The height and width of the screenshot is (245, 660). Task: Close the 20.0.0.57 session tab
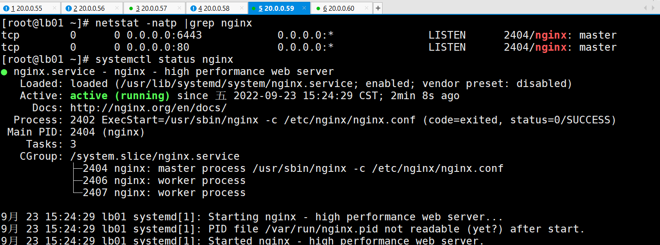[x=179, y=9]
